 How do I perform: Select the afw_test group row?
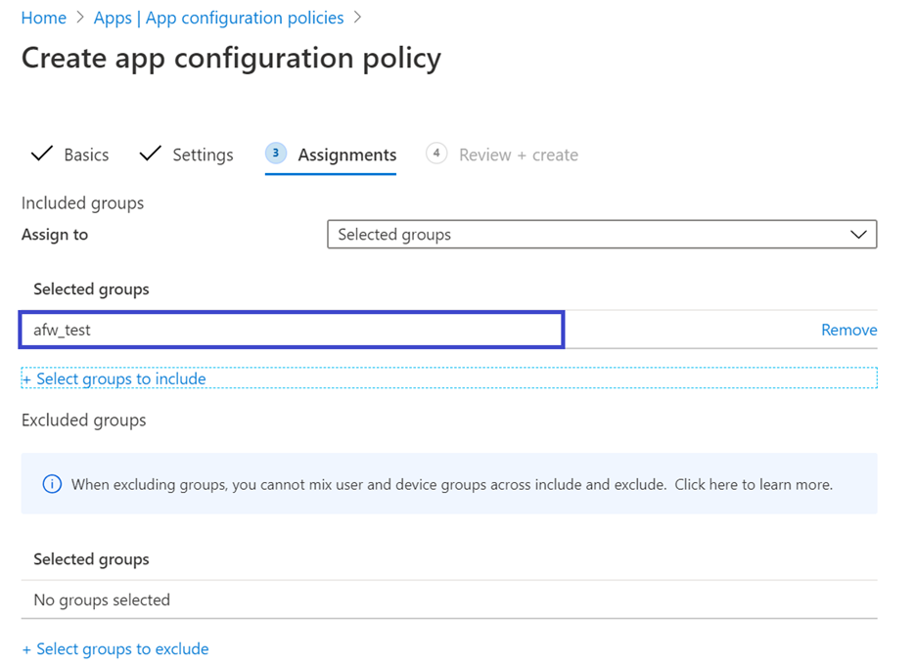point(292,330)
